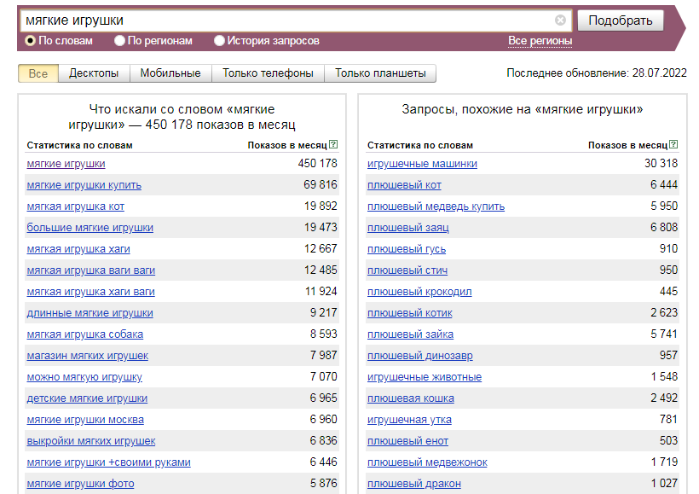Open the 'плюшевый заяц' link

pos(408,228)
